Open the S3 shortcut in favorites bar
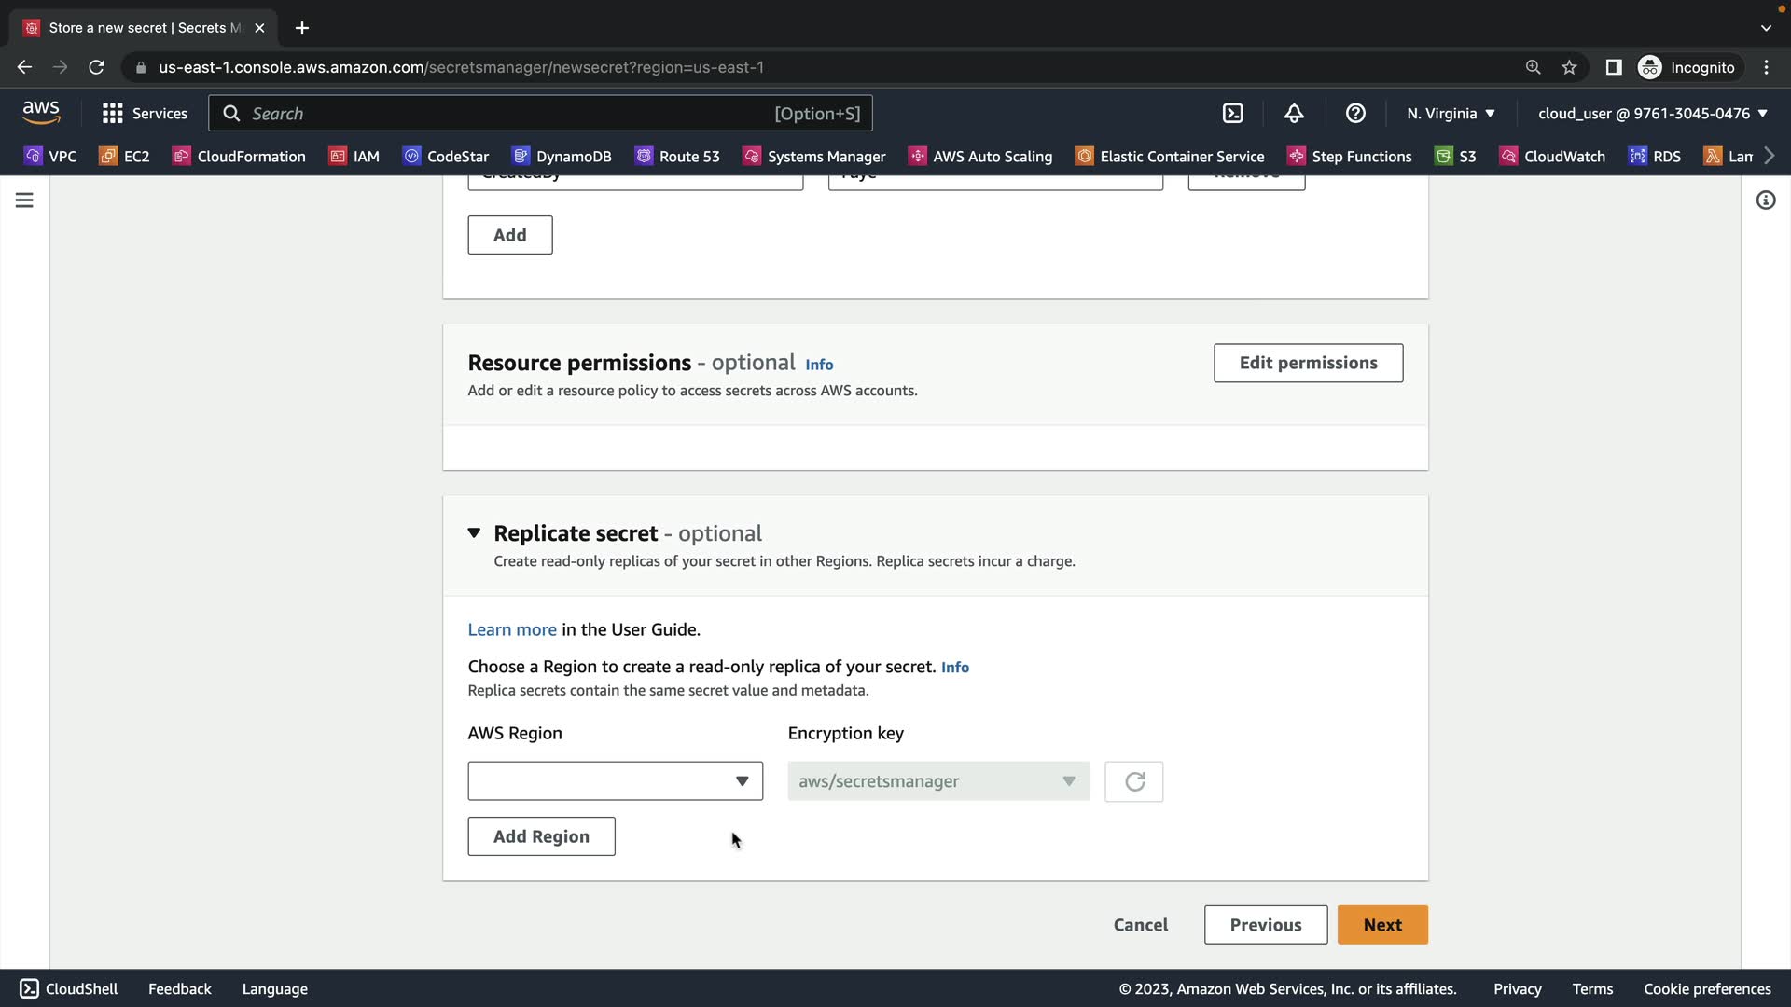Screen dimensions: 1791x1007 click(x=1457, y=156)
